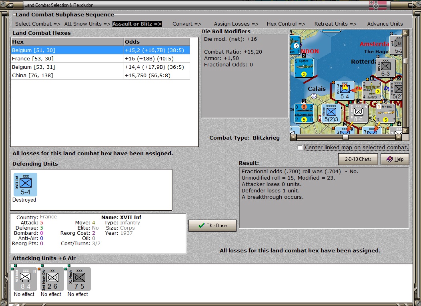Image resolution: width=421 pixels, height=306 pixels.
Task: Click the map scrollbar up arrow
Action: click(x=405, y=33)
